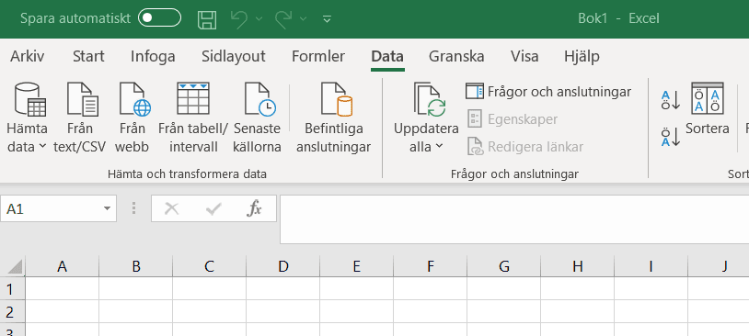Click the Save floppy disk icon
The width and height of the screenshot is (749, 336).
207,19
